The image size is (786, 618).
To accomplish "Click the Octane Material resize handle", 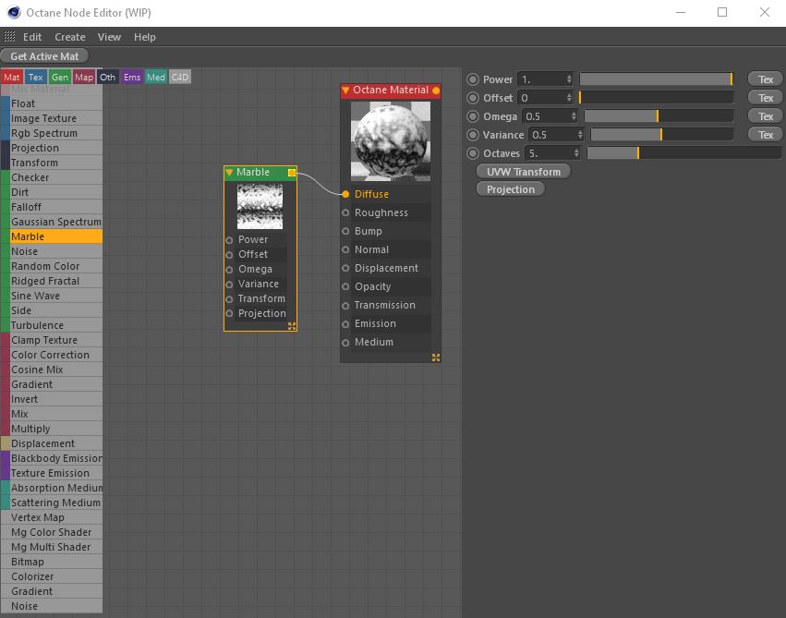I will [436, 357].
